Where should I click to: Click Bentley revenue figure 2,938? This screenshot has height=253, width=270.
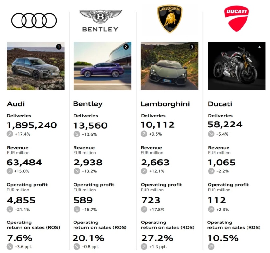(x=88, y=163)
